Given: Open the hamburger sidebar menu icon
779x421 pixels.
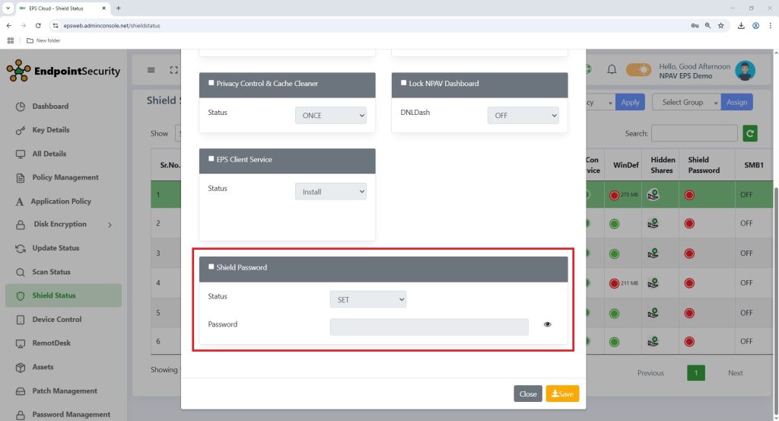Looking at the screenshot, I should (151, 70).
